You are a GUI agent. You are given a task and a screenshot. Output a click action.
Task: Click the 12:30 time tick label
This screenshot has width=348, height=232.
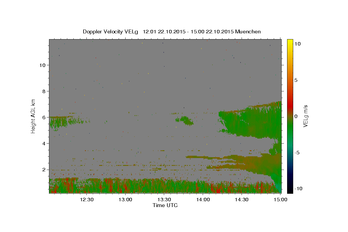pyautogui.click(x=86, y=200)
